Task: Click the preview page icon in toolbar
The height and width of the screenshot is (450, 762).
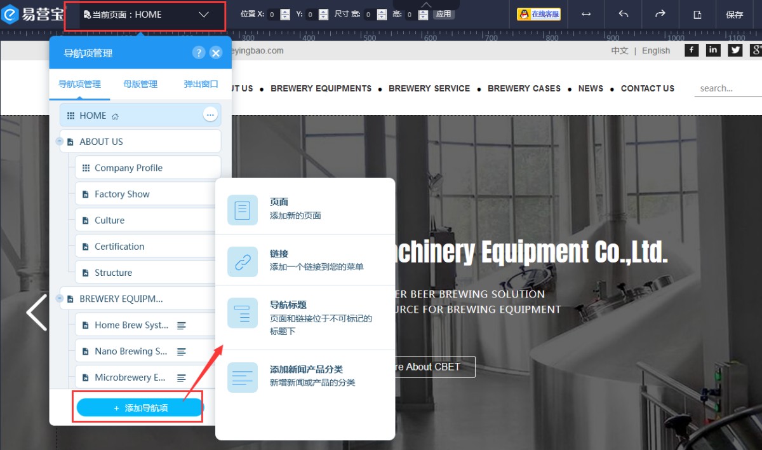Action: 697,15
